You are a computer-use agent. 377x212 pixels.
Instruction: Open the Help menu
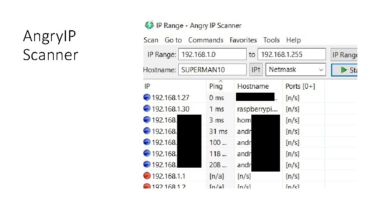click(x=293, y=40)
